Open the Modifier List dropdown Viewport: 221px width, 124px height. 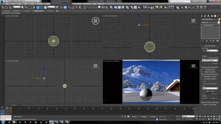(210, 22)
